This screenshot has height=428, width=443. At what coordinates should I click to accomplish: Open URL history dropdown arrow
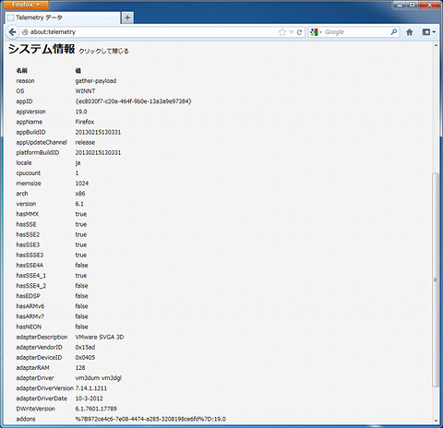pyautogui.click(x=292, y=32)
